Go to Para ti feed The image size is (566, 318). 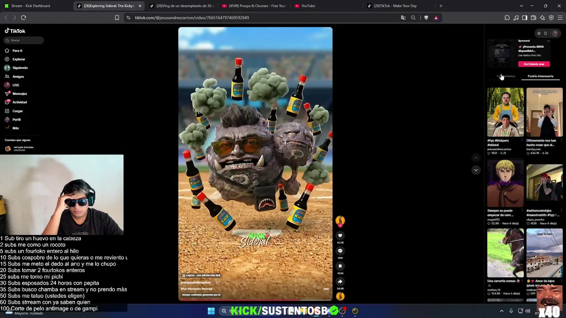[x=14, y=50]
